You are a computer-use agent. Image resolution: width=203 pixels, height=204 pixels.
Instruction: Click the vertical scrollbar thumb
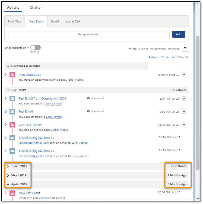[x=198, y=103]
